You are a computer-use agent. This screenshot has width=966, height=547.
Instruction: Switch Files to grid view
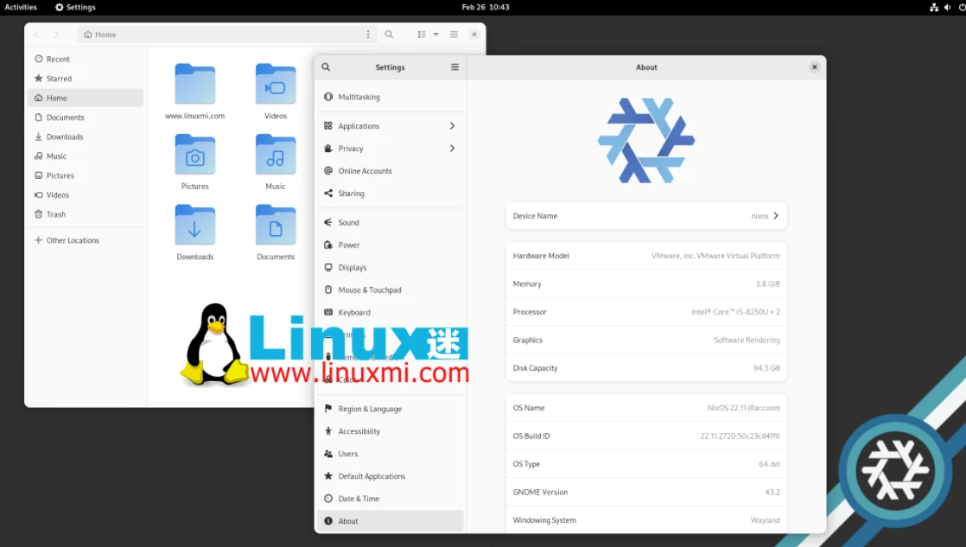(x=423, y=34)
